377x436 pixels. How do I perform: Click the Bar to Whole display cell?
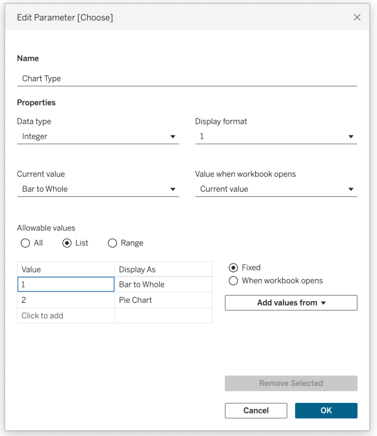click(x=163, y=284)
